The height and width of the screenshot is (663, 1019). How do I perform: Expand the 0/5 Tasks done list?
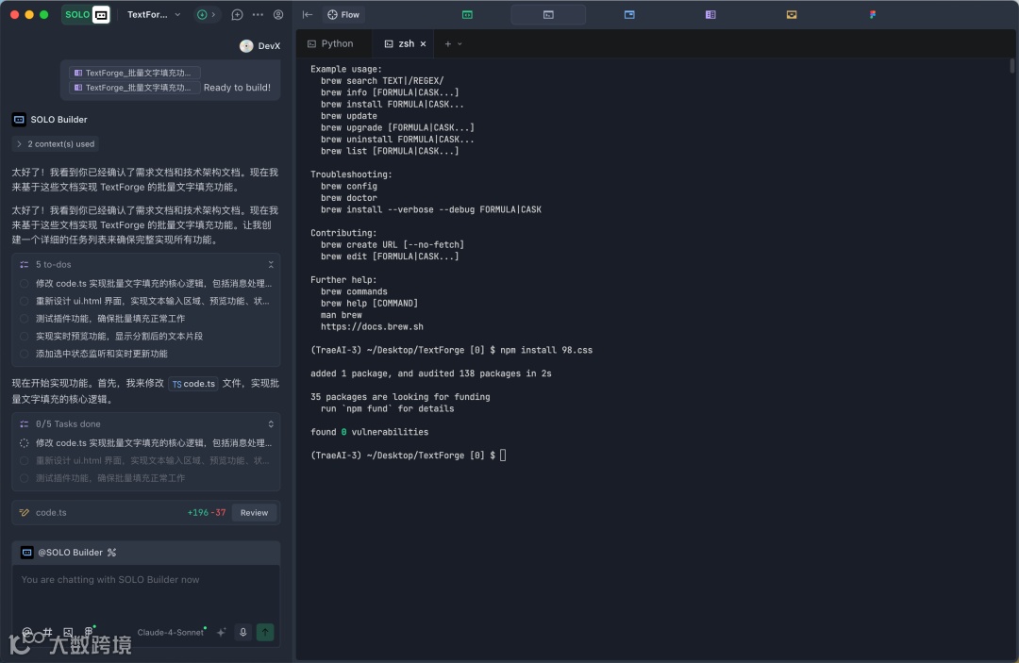[271, 424]
